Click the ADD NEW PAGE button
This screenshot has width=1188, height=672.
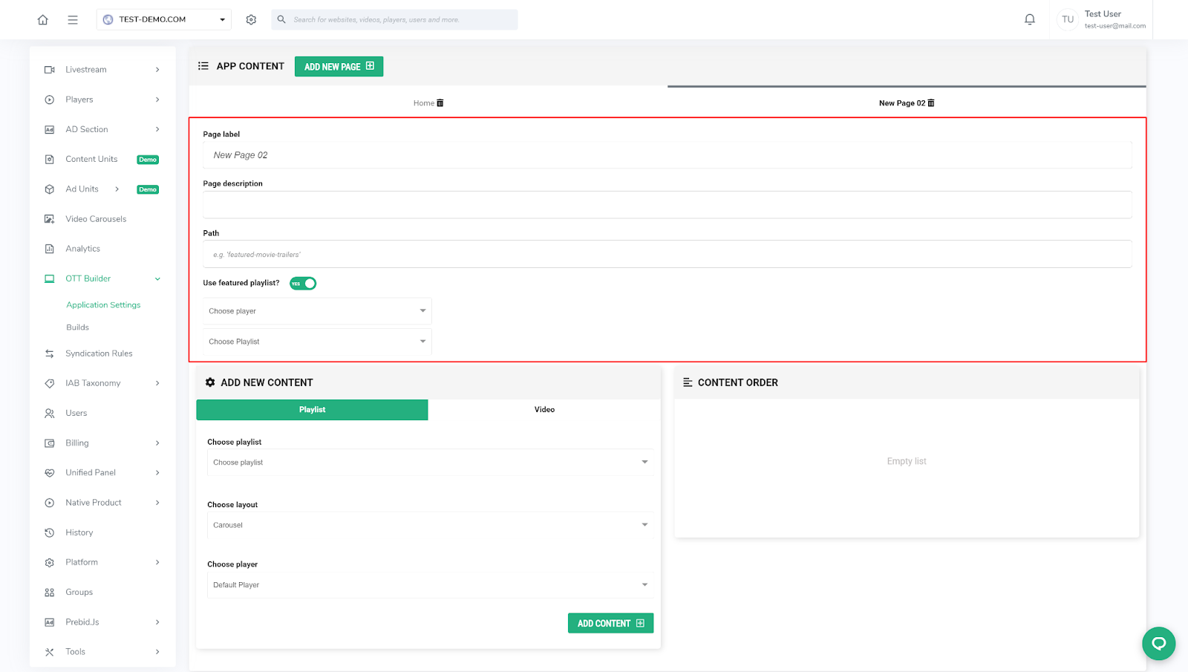tap(339, 67)
